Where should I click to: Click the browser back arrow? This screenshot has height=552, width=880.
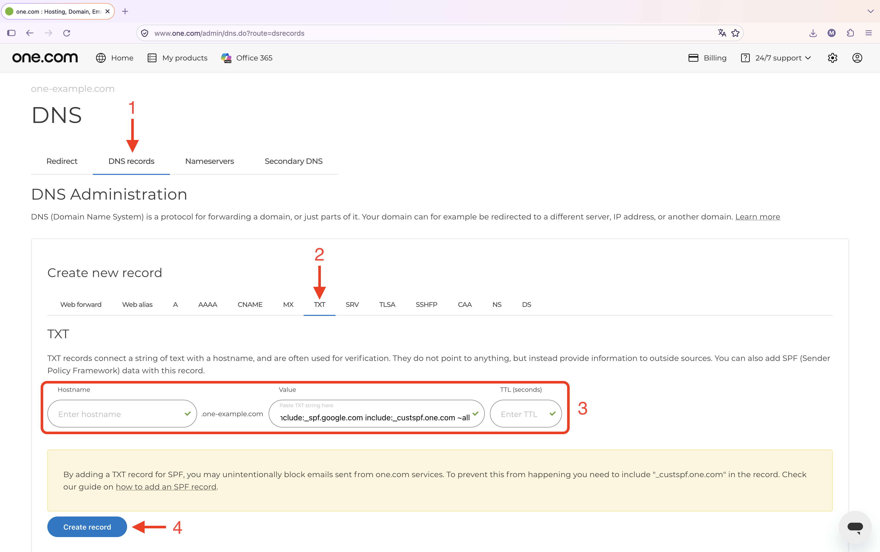click(30, 33)
